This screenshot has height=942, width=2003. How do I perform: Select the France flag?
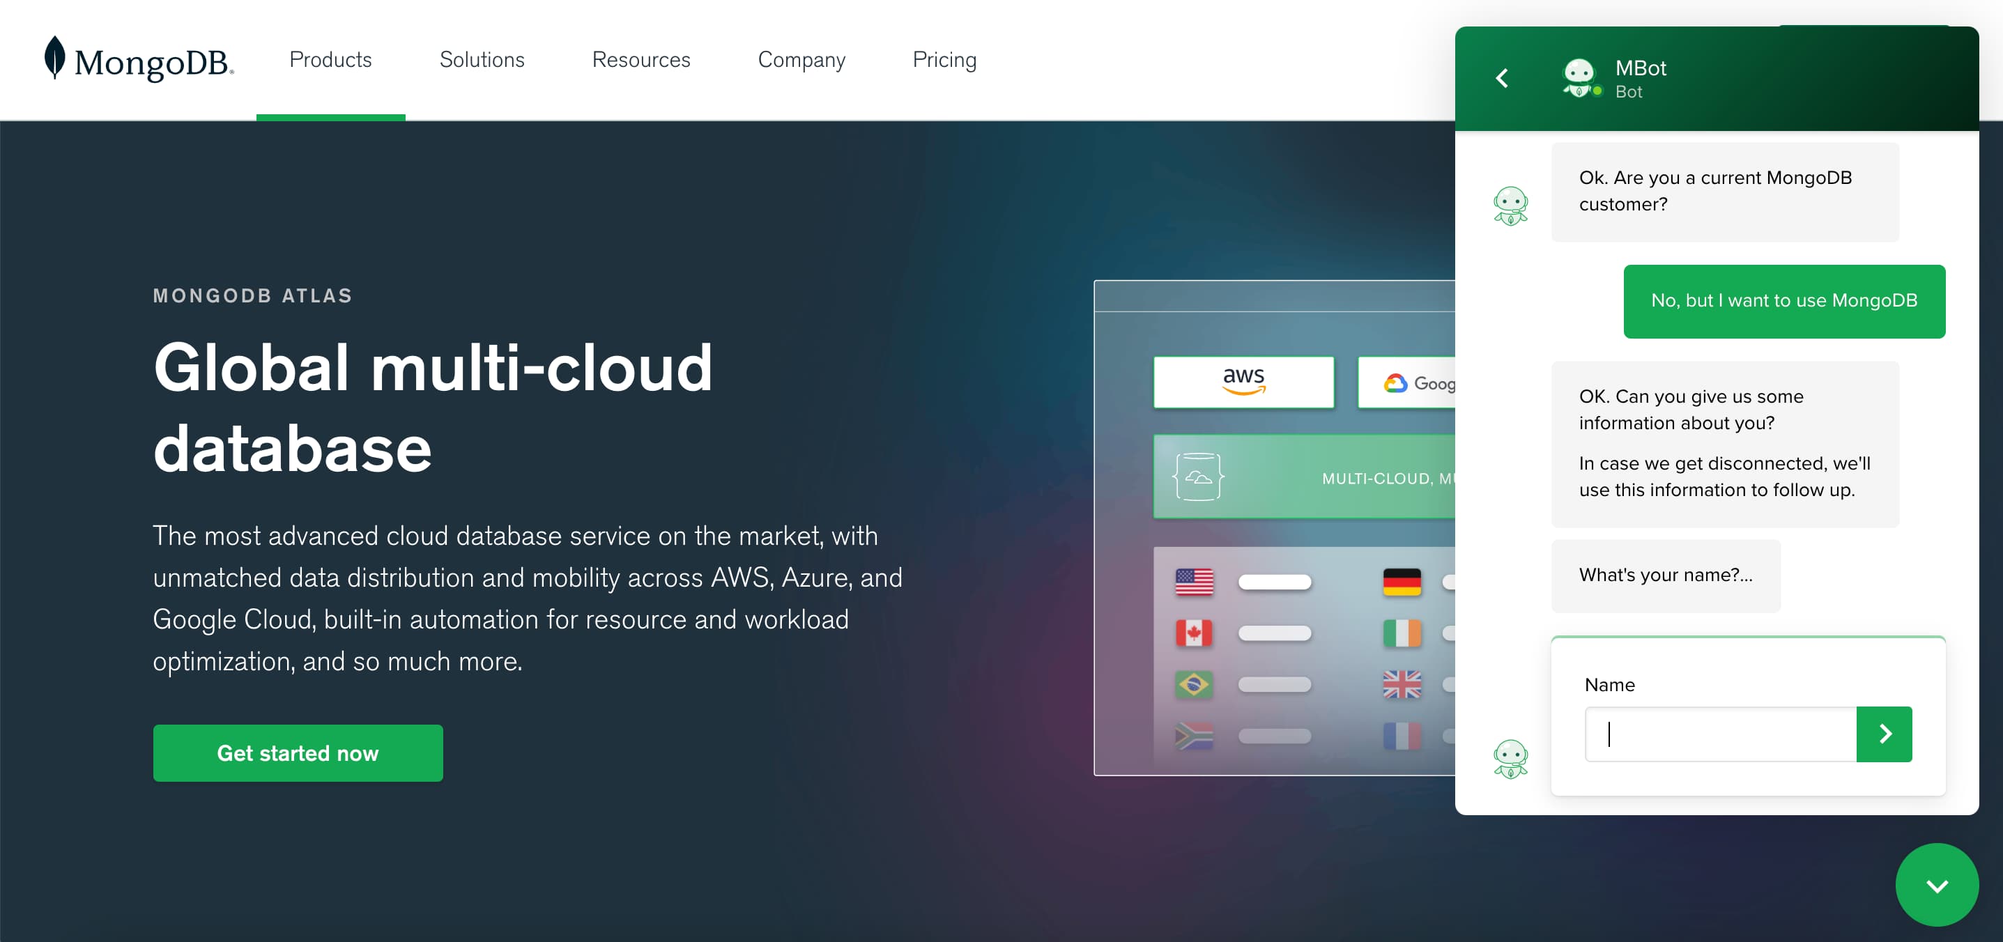click(1401, 735)
